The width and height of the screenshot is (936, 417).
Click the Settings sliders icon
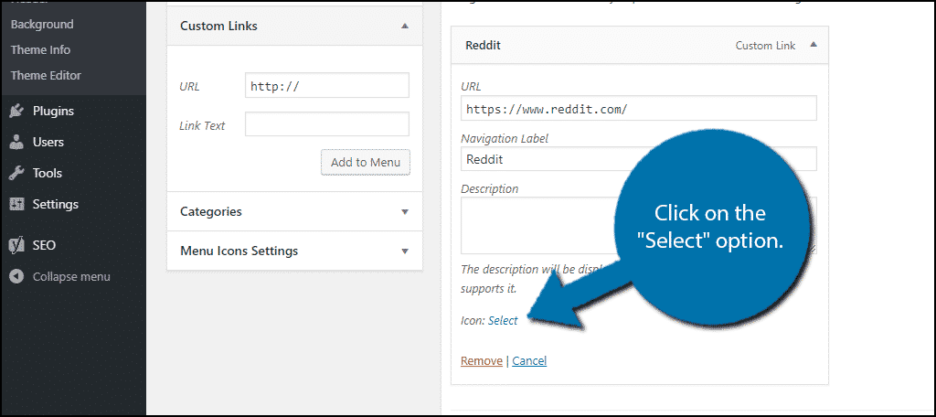pos(16,205)
